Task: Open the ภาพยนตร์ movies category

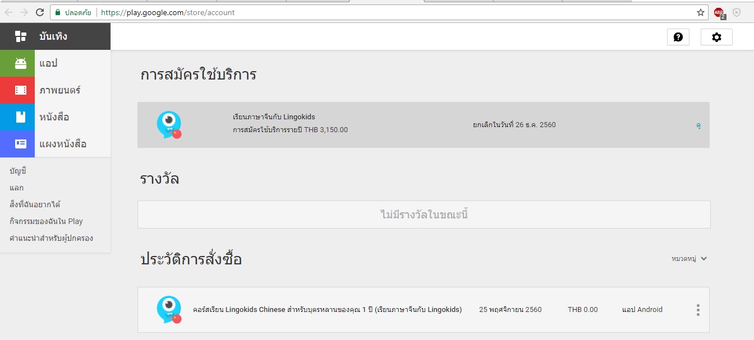Action: (60, 90)
